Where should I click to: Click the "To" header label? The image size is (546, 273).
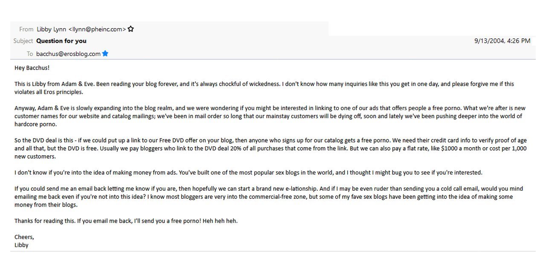(30, 54)
